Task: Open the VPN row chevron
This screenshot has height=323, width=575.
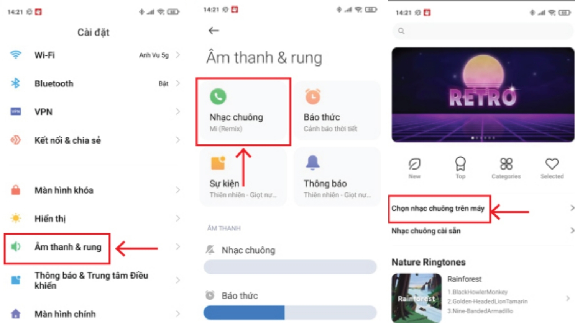Action: (x=178, y=111)
